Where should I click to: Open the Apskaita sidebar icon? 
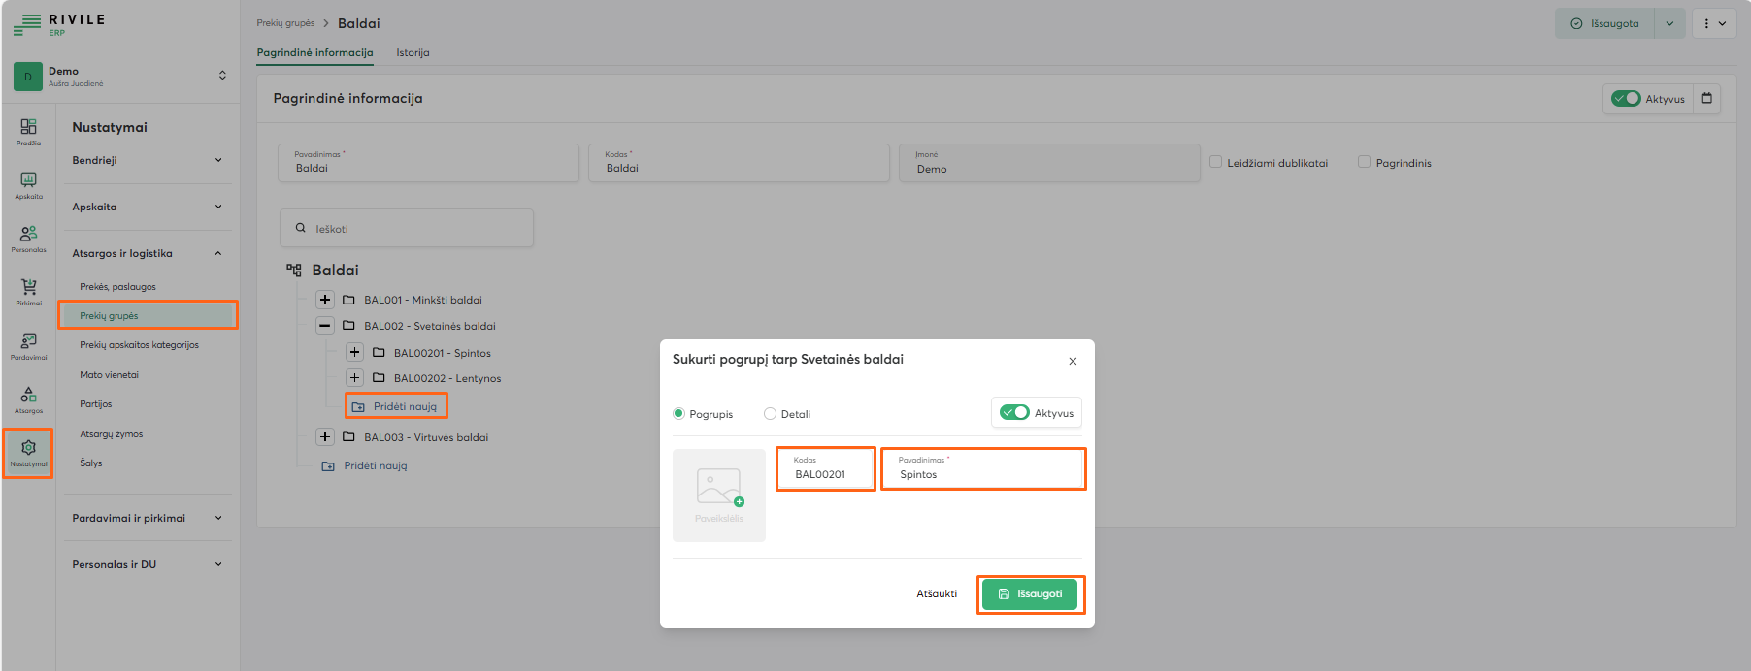[x=28, y=184]
